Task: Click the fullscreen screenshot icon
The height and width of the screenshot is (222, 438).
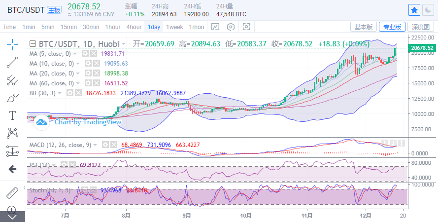Action: point(246,27)
